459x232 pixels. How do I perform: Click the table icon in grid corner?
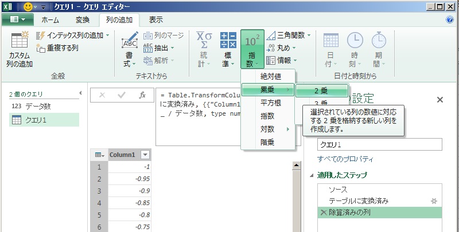click(x=99, y=155)
